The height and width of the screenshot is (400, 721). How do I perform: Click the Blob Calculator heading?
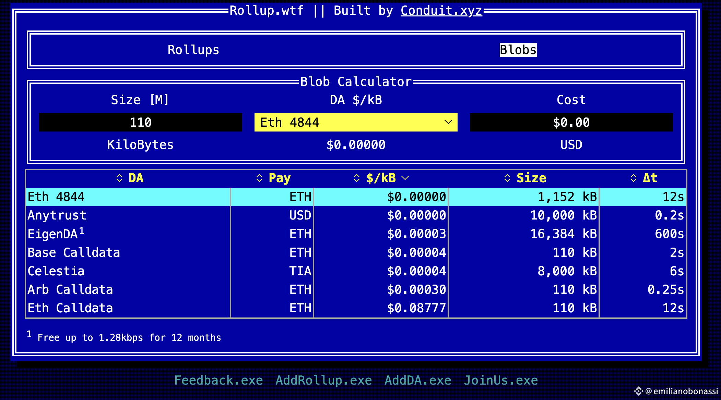pyautogui.click(x=356, y=82)
